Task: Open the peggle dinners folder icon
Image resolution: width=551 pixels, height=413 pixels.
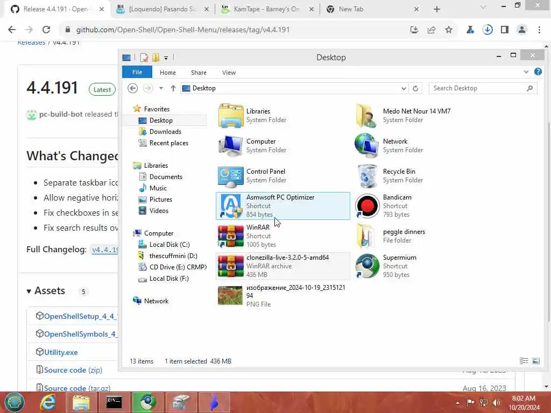Action: pos(366,236)
